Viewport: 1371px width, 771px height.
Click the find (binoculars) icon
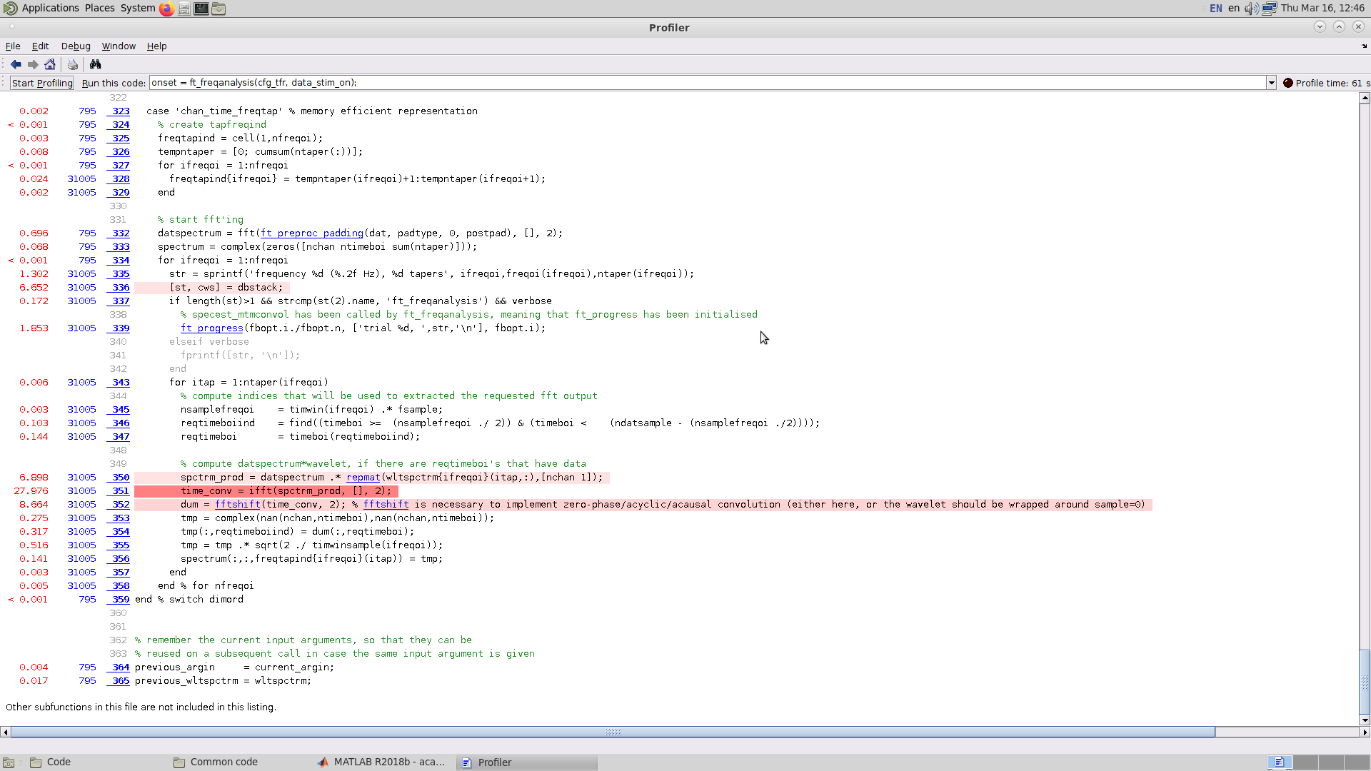click(x=95, y=64)
